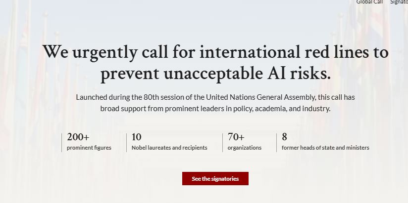This screenshot has height=203, width=408.
Task: Click the 200+ statistic number
Action: 78,137
